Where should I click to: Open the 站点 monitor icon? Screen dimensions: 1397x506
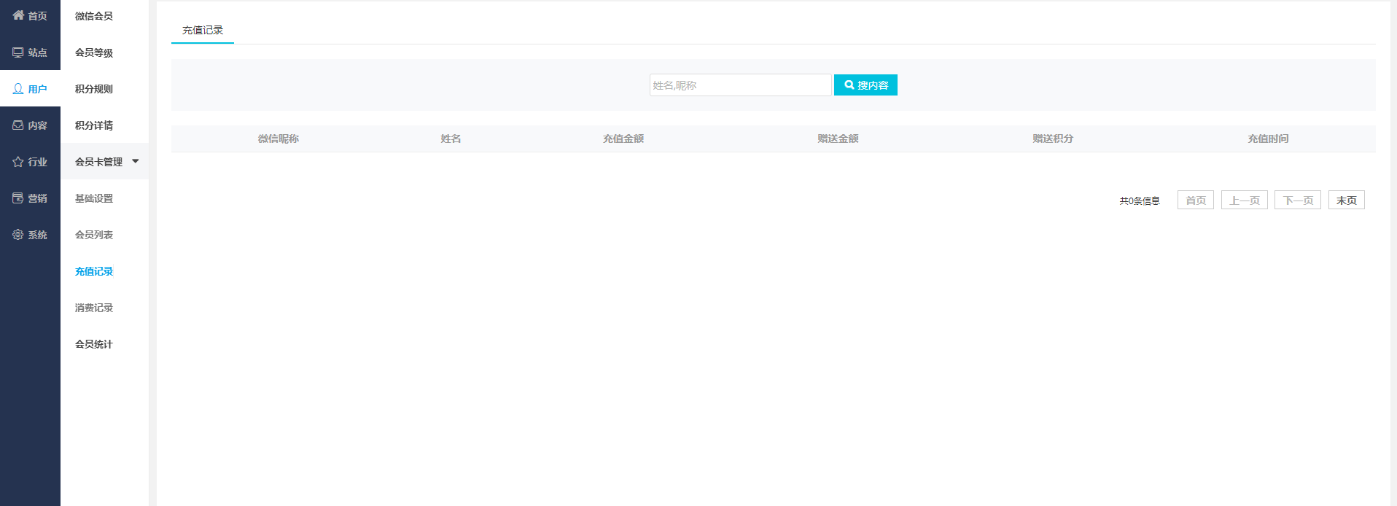click(x=18, y=52)
